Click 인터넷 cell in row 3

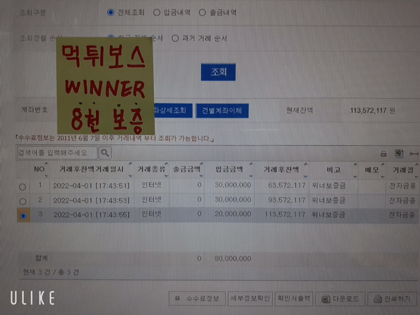151,214
